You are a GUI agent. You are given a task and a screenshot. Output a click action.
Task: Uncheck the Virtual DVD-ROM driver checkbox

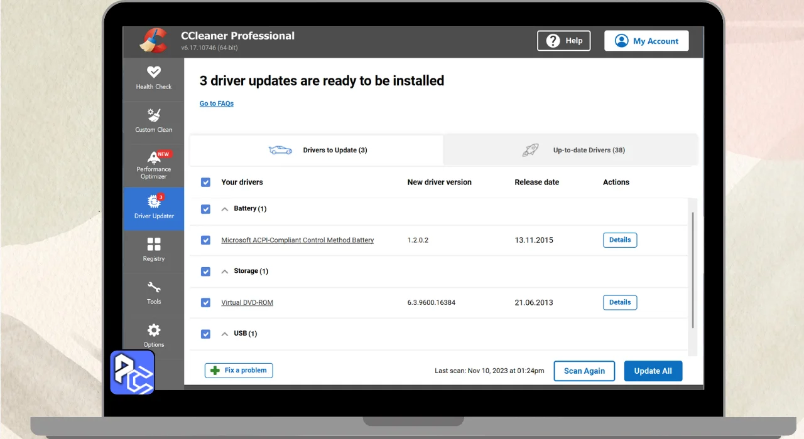[205, 302]
